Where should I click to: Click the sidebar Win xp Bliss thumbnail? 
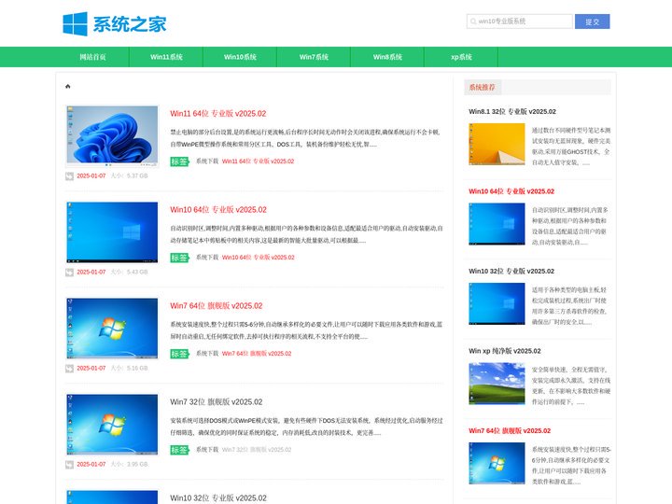pos(497,384)
